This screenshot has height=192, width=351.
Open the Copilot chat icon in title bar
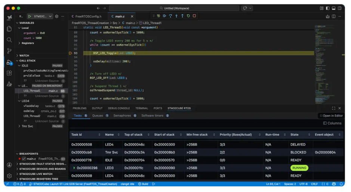[x=245, y=8]
